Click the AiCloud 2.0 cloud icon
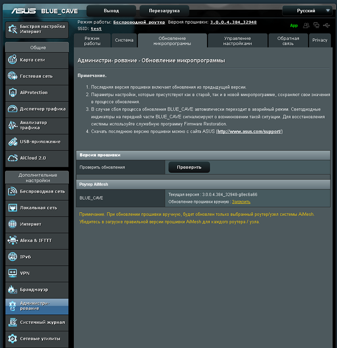 click(x=12, y=158)
